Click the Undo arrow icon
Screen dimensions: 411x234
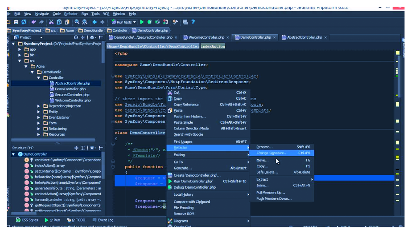[33, 22]
